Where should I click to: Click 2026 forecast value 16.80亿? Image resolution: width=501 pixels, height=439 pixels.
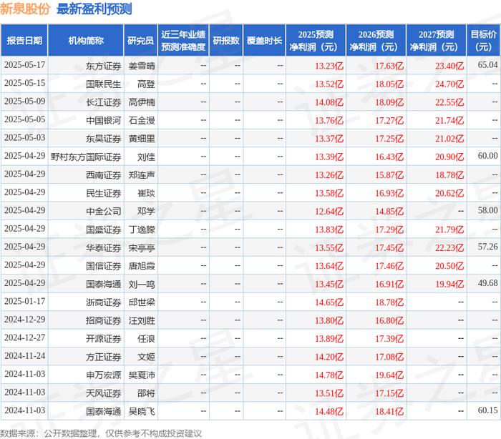coord(389,321)
